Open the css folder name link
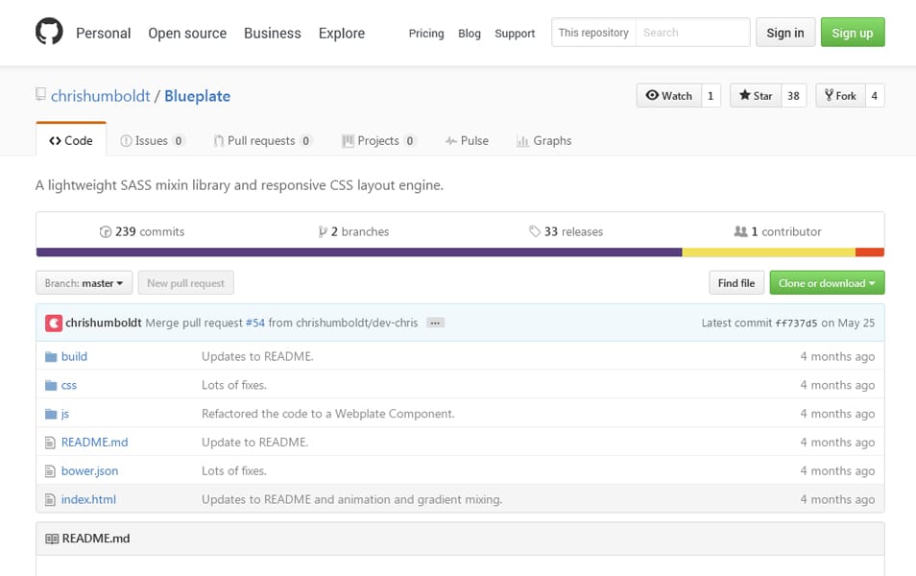Screen dimensions: 916x576 pyautogui.click(x=69, y=386)
